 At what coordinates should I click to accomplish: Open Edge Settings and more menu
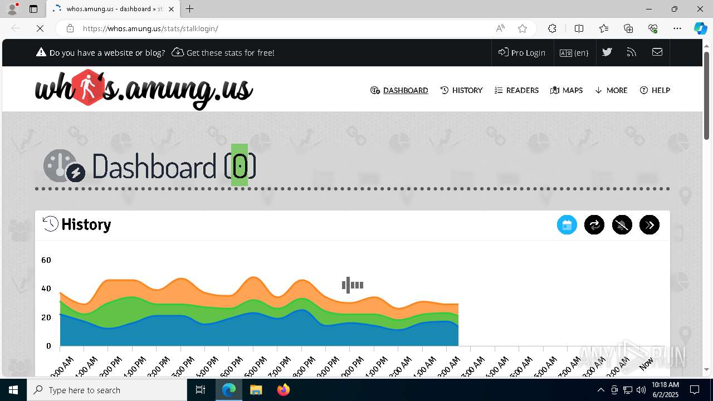(x=677, y=28)
